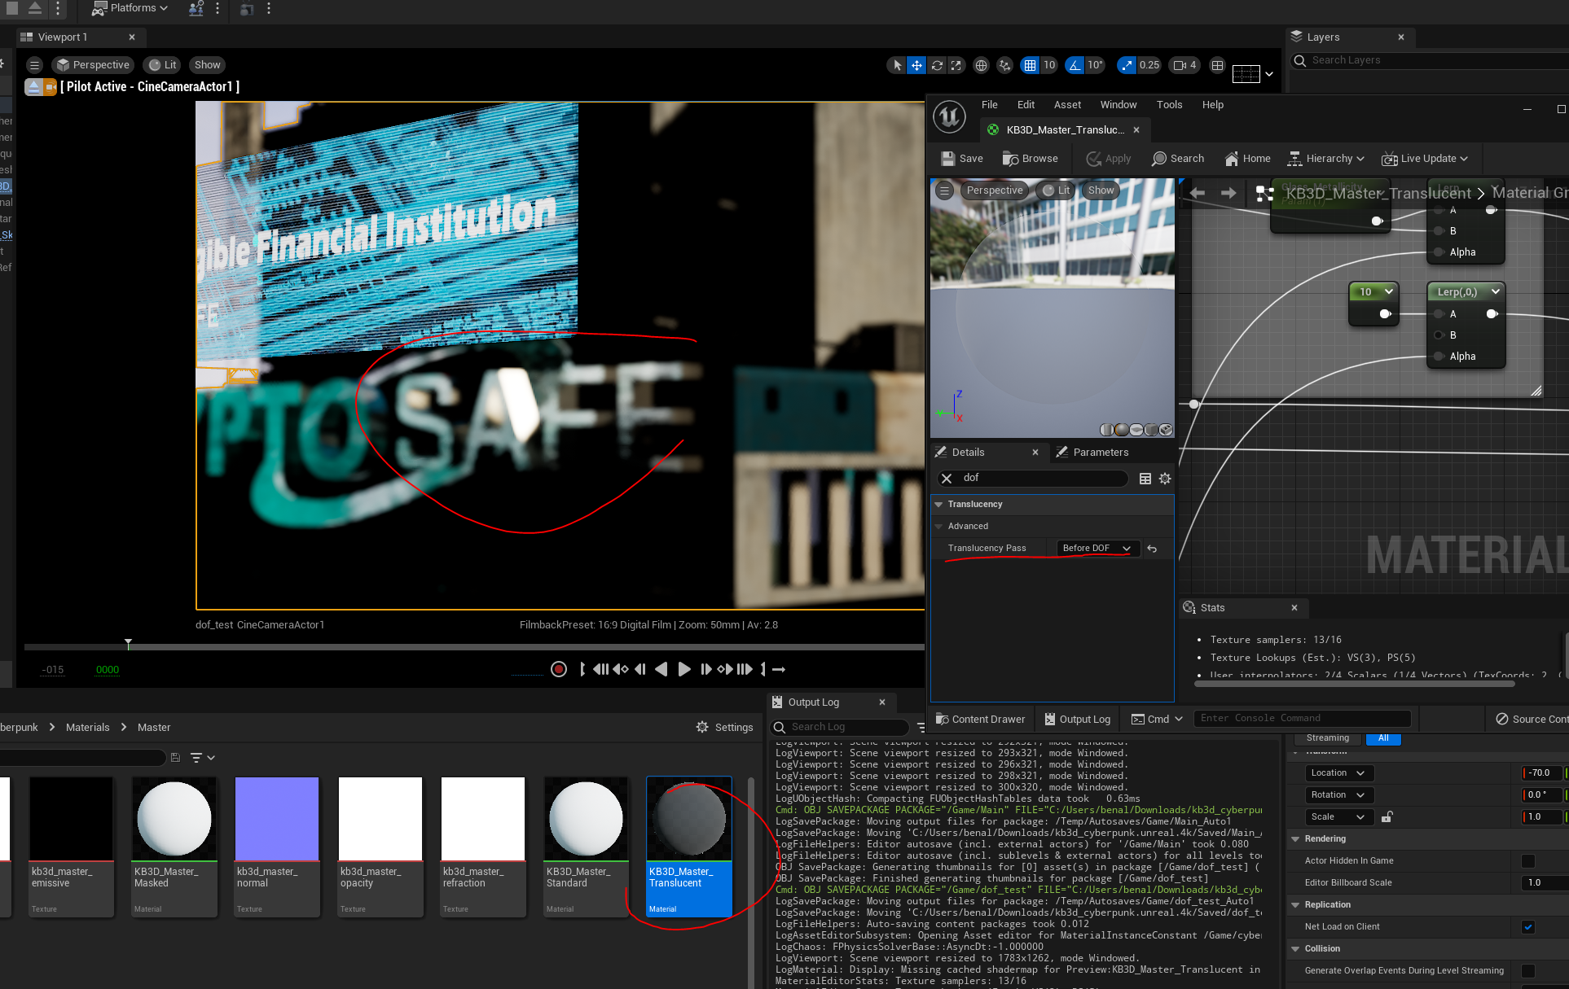Screen dimensions: 1569x989
Task: Open Translucency Pass 'Before DOF' dropdown
Action: point(1097,549)
